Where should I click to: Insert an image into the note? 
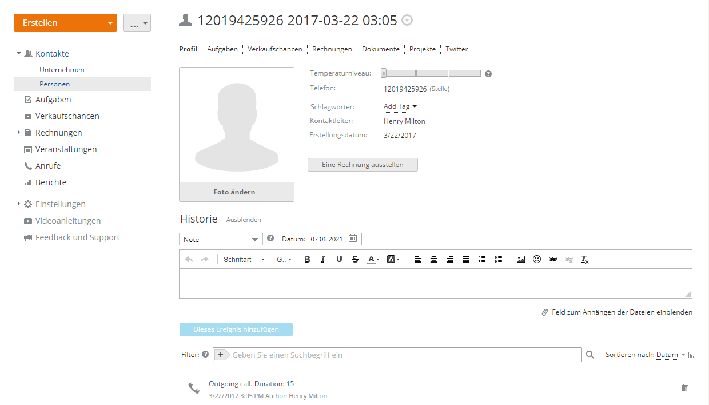coord(521,259)
